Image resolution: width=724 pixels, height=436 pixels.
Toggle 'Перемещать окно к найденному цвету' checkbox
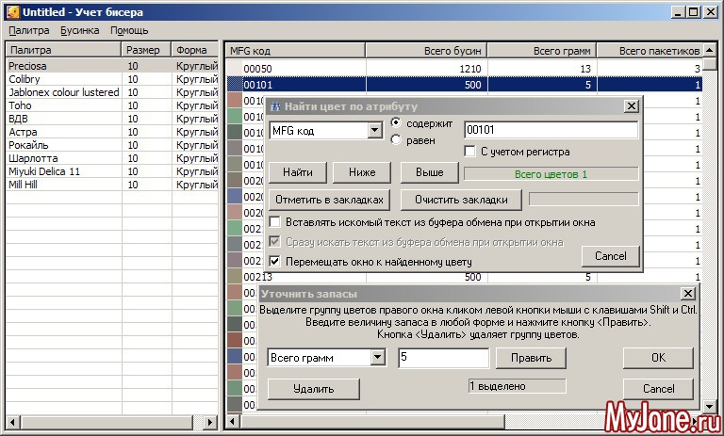pyautogui.click(x=275, y=261)
